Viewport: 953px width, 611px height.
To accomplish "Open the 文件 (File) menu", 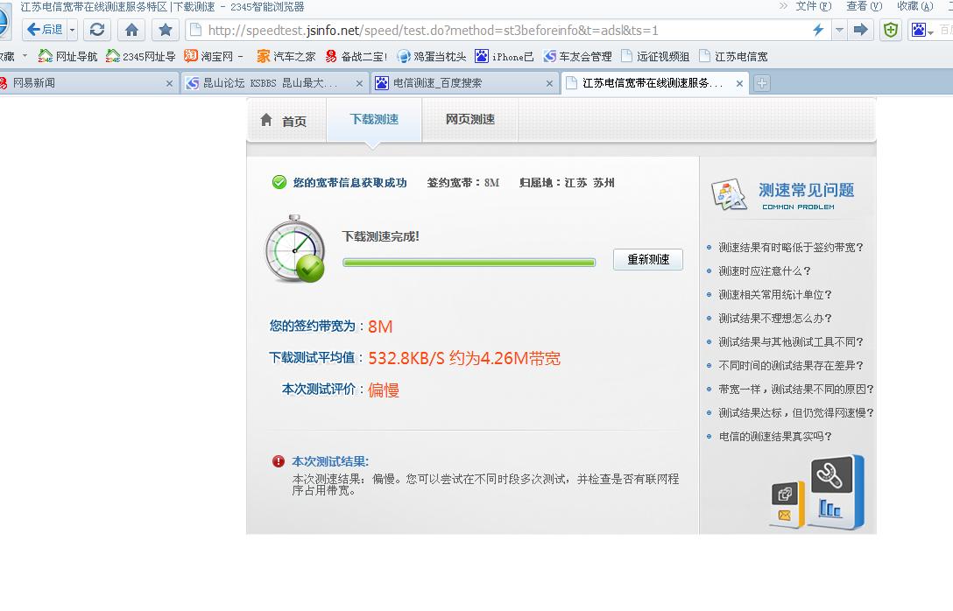I will coord(813,6).
